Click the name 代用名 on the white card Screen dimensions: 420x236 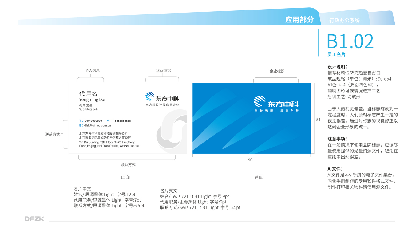tap(88, 94)
